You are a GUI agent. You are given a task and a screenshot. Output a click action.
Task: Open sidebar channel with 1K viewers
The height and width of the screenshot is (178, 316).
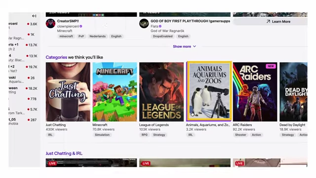pos(23,36)
